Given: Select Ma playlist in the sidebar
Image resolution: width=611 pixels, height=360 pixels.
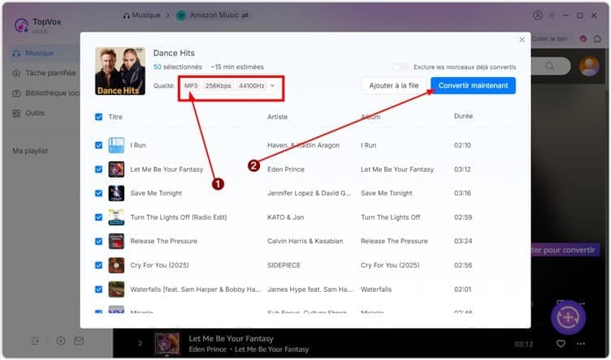Looking at the screenshot, I should pos(30,151).
